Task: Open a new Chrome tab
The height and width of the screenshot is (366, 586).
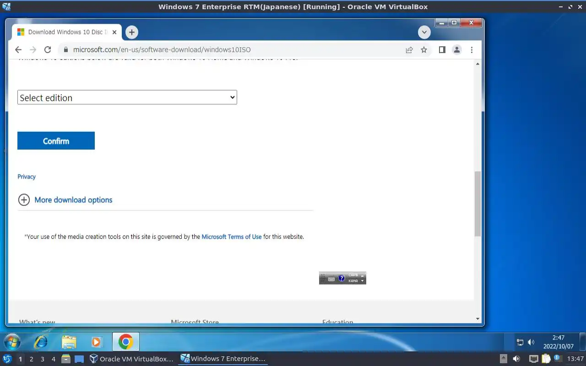Action: click(132, 32)
